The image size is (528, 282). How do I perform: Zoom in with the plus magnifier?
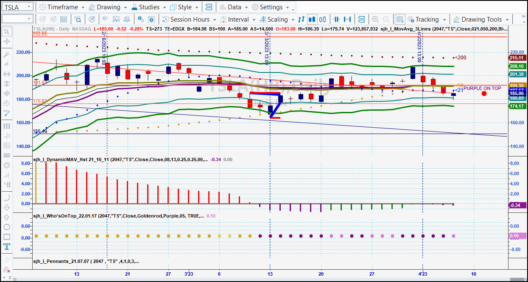click(x=375, y=19)
